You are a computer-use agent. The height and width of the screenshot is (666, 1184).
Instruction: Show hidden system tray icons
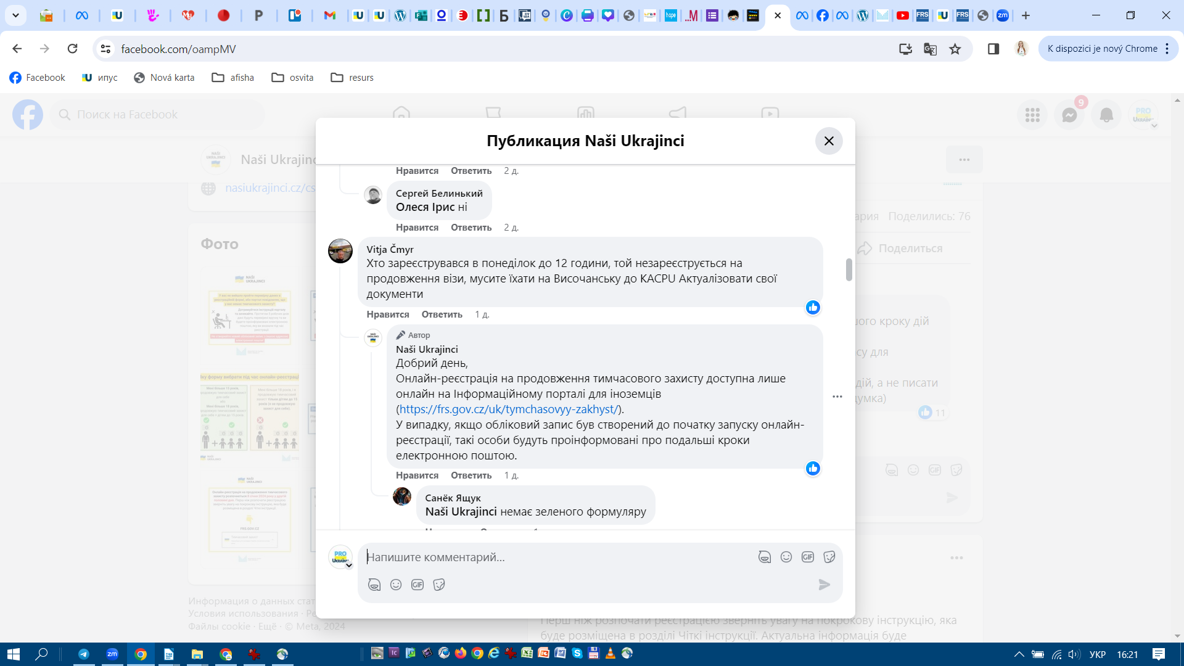(1019, 654)
